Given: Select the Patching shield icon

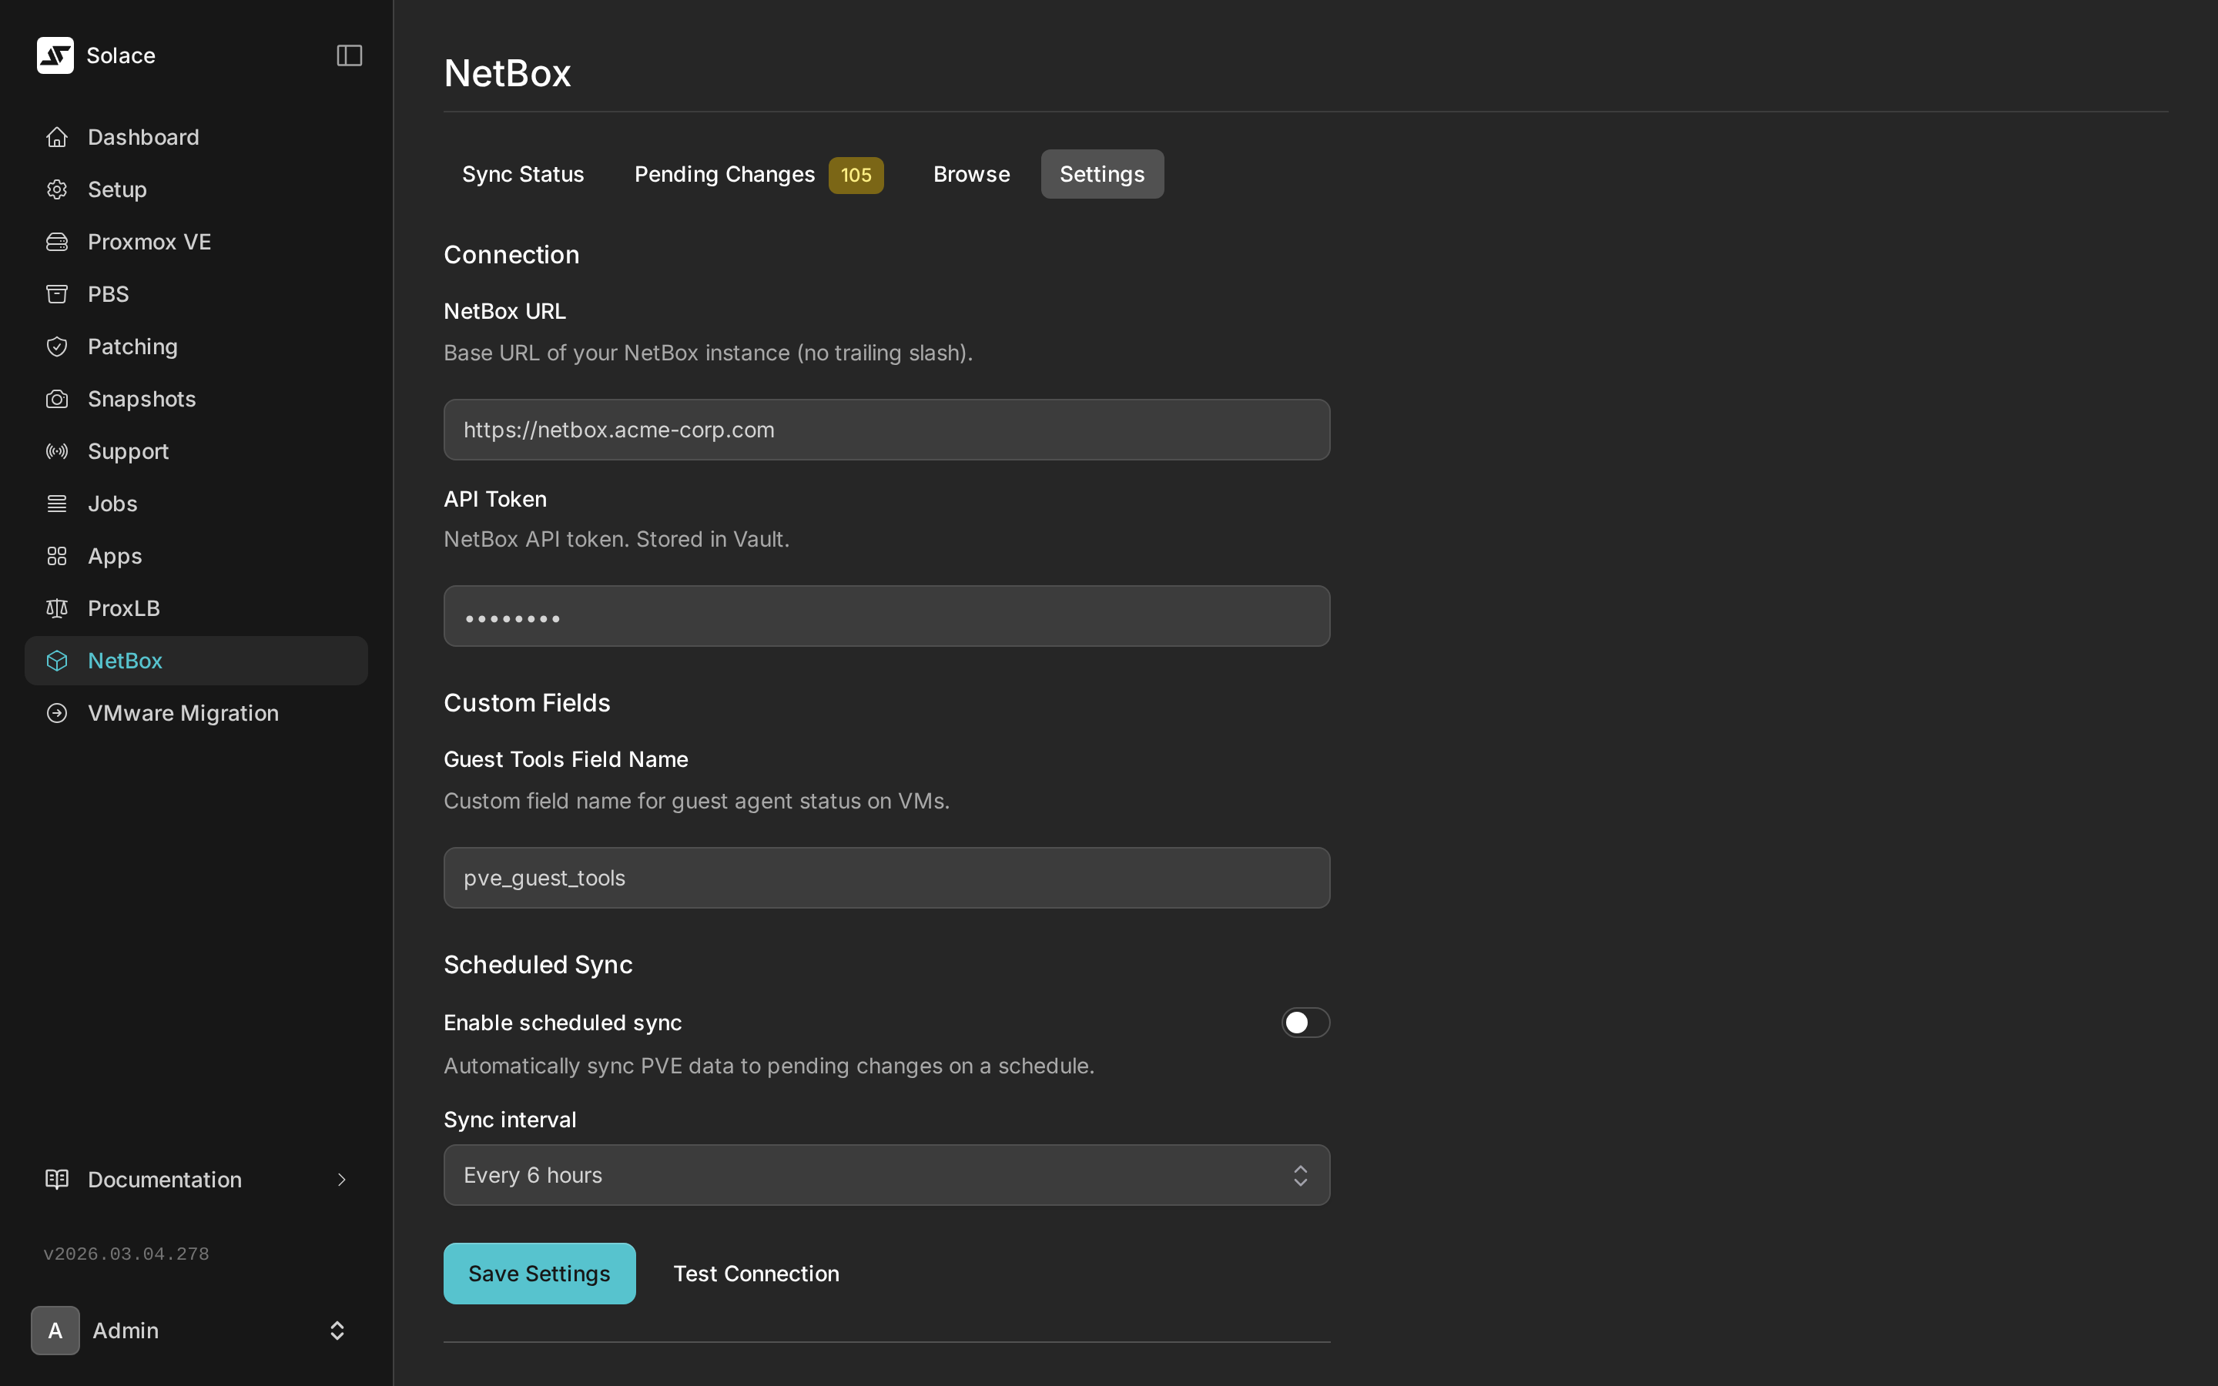Looking at the screenshot, I should pyautogui.click(x=56, y=346).
